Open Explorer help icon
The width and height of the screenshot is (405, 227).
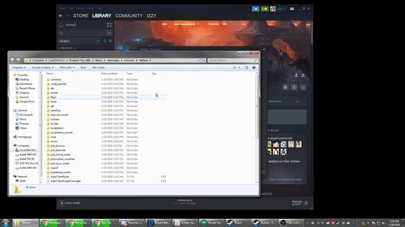[x=254, y=67]
